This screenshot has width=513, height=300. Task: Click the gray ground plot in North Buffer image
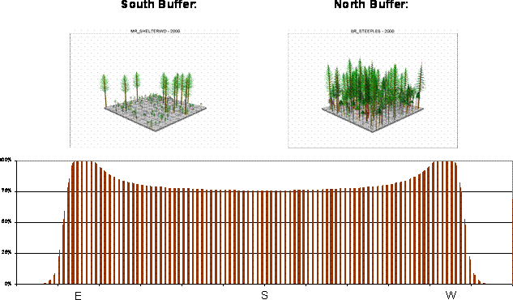373,118
